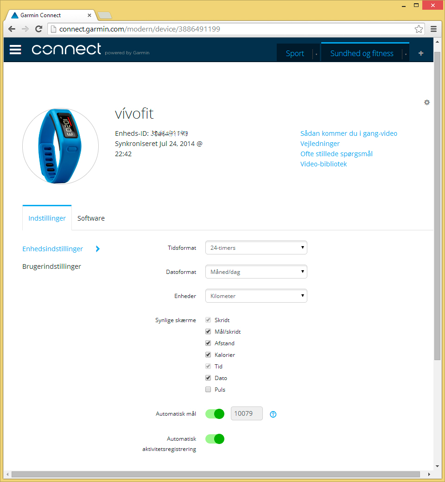Open the Video-bibliotek link
The height and width of the screenshot is (482, 445).
(324, 164)
